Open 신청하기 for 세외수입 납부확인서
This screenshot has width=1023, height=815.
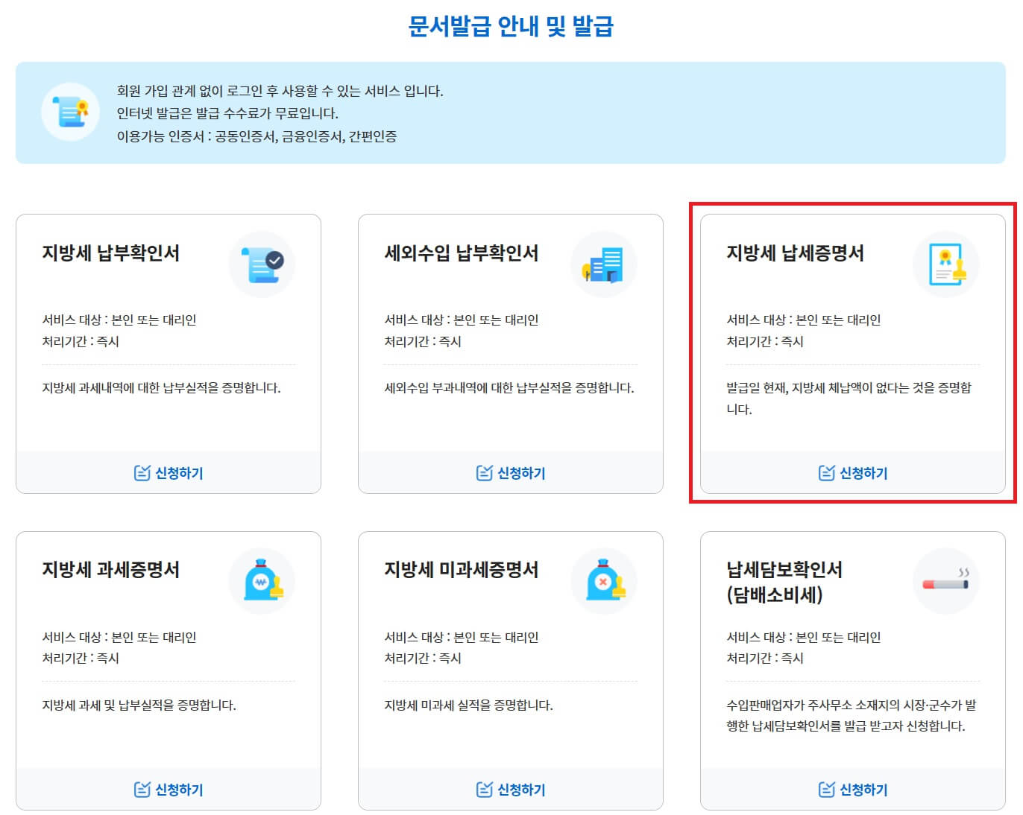[x=511, y=472]
